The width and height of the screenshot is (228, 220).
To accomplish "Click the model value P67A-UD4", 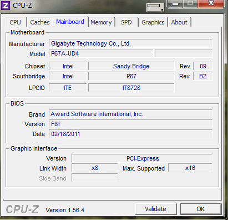I will tap(101, 53).
